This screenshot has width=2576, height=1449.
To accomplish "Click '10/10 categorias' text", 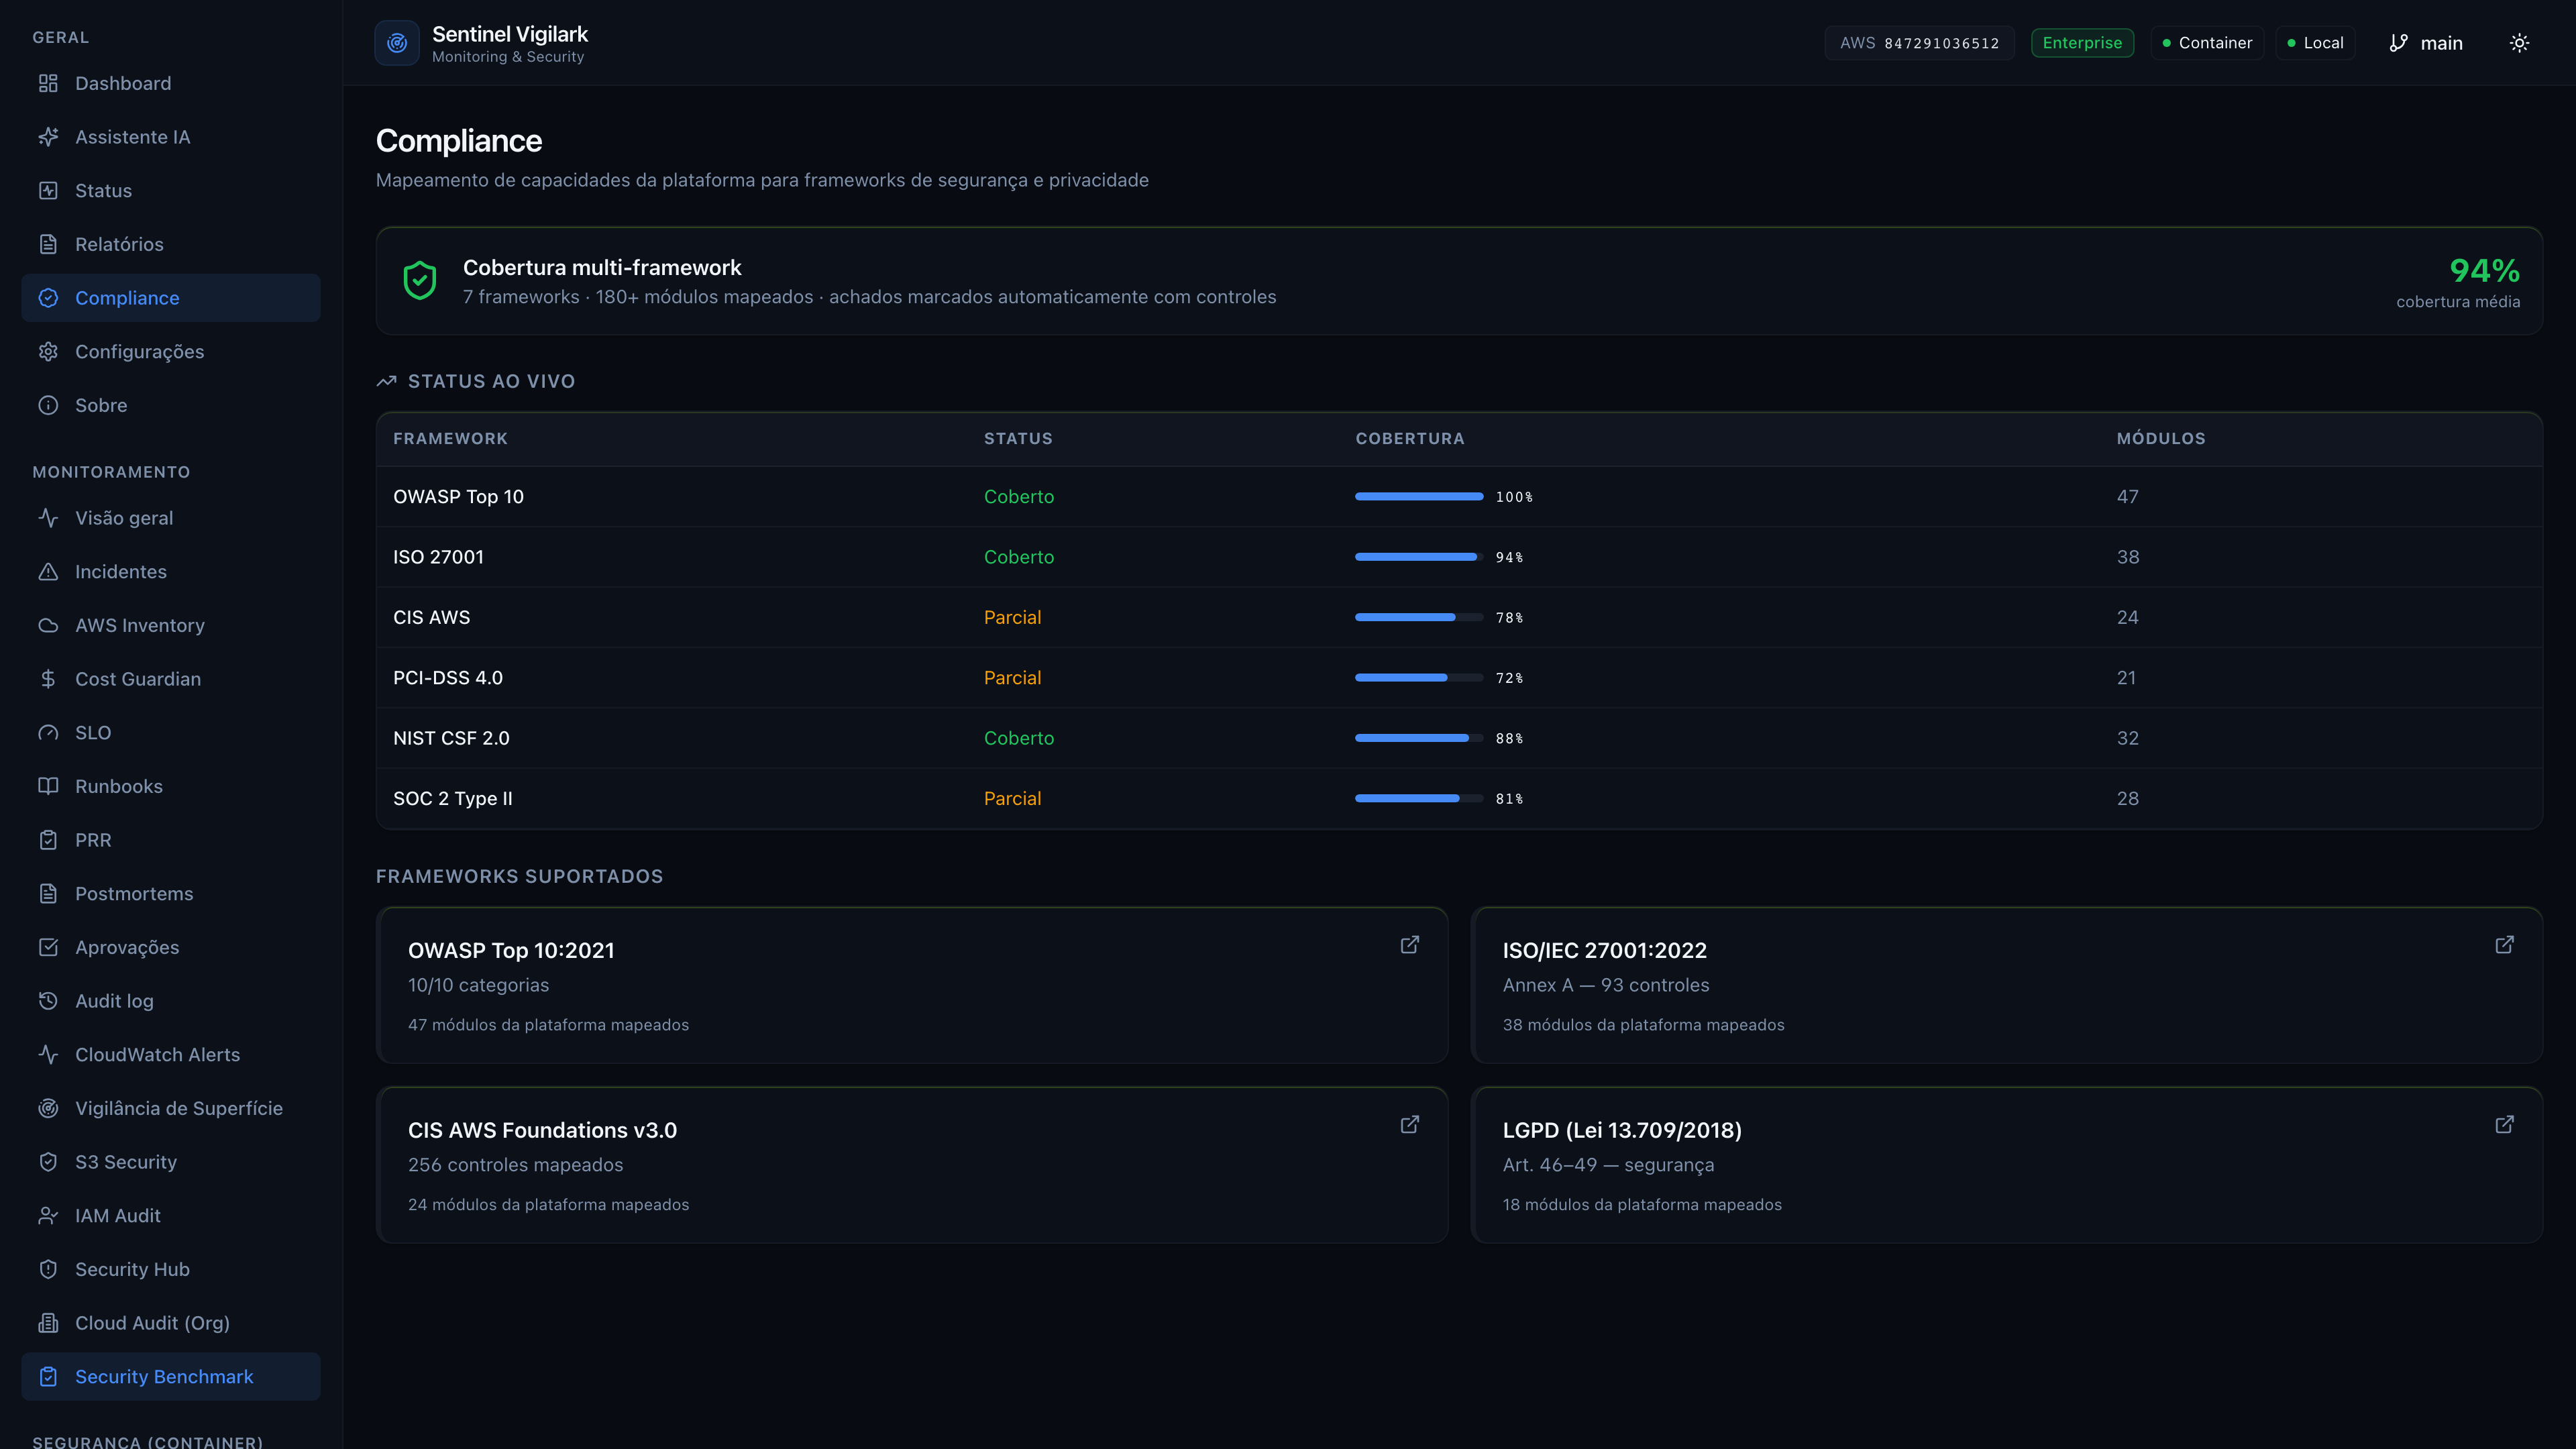I will [x=478, y=985].
